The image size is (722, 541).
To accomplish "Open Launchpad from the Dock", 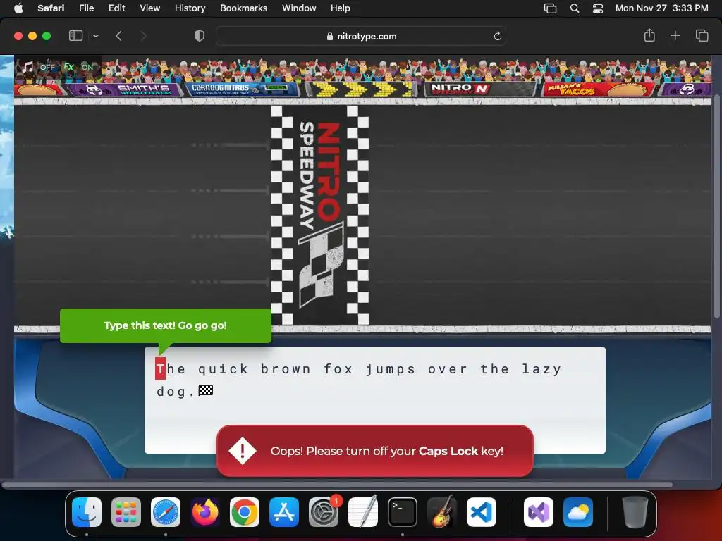I will pyautogui.click(x=126, y=512).
